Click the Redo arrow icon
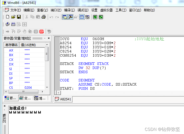The image size is (184, 134). (57, 17)
